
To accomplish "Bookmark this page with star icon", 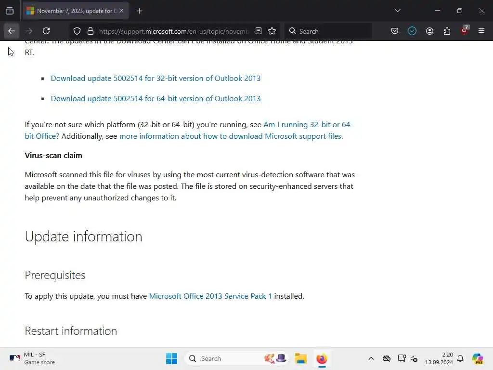I will coord(272,31).
